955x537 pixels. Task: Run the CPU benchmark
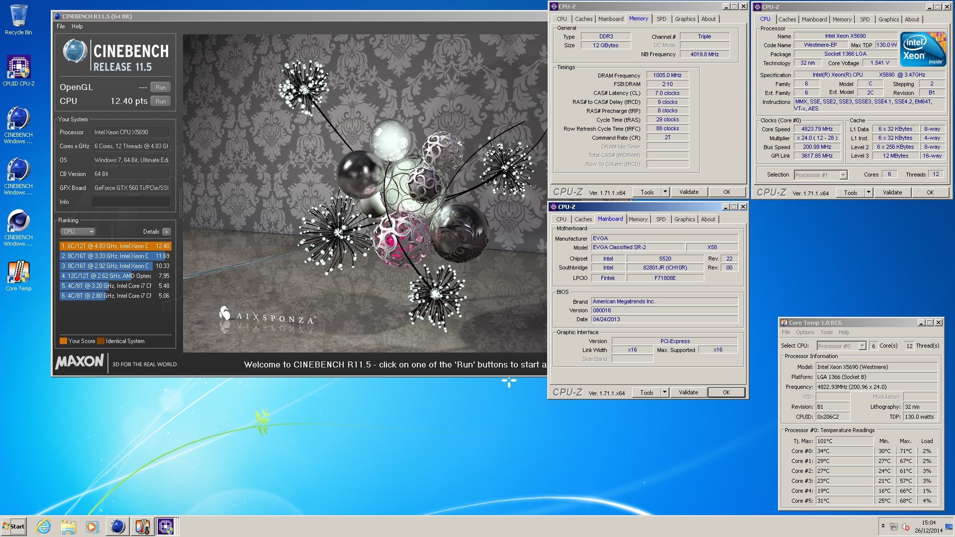coord(161,101)
